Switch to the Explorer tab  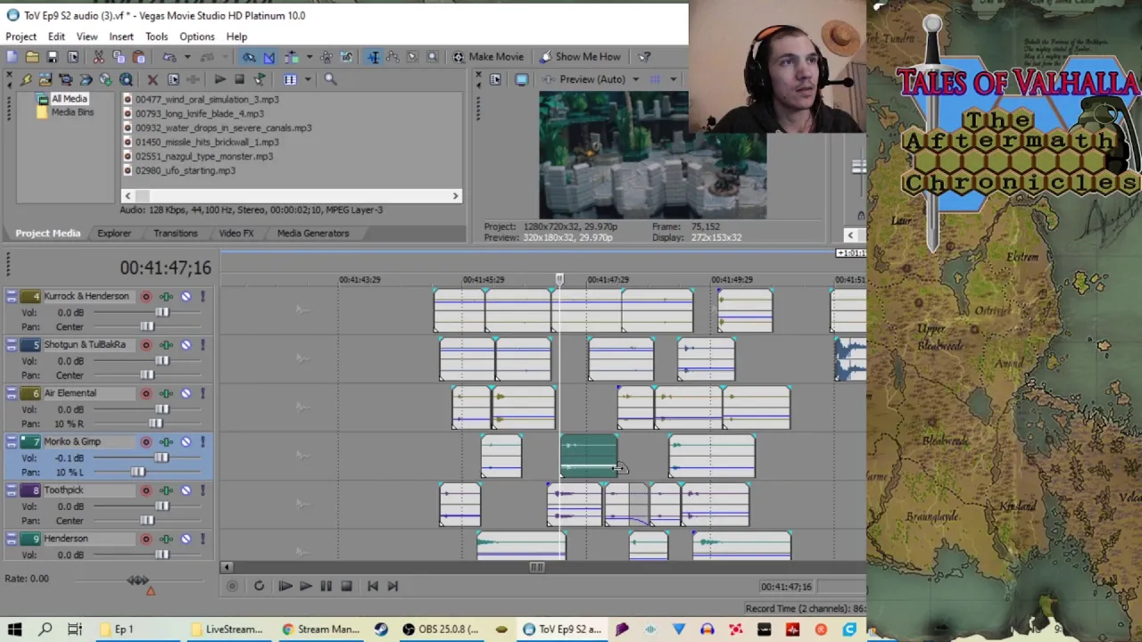(114, 233)
